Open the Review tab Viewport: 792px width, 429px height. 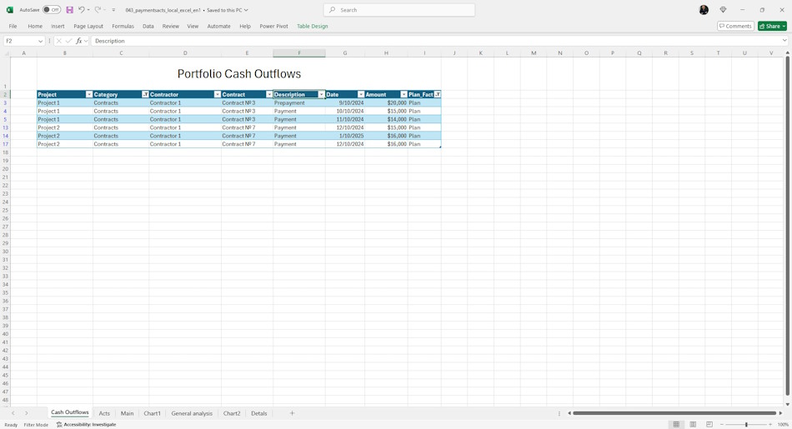pyautogui.click(x=171, y=26)
